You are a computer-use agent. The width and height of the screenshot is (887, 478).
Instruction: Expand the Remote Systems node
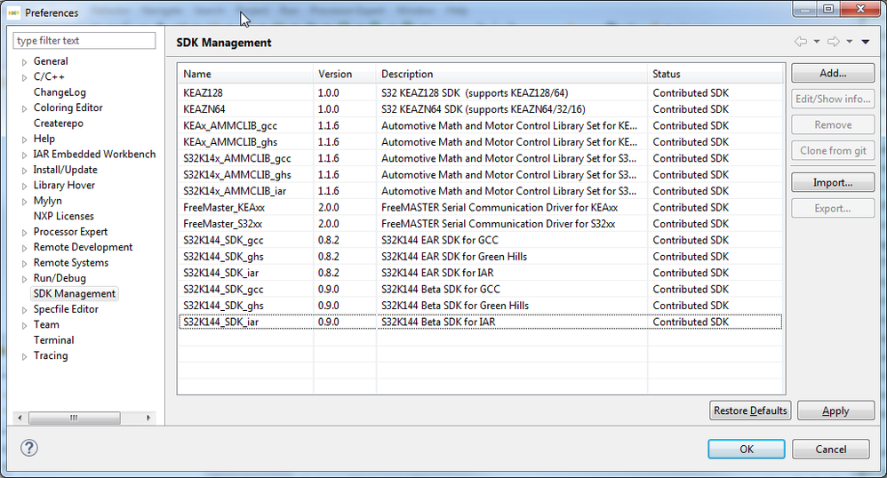24,263
